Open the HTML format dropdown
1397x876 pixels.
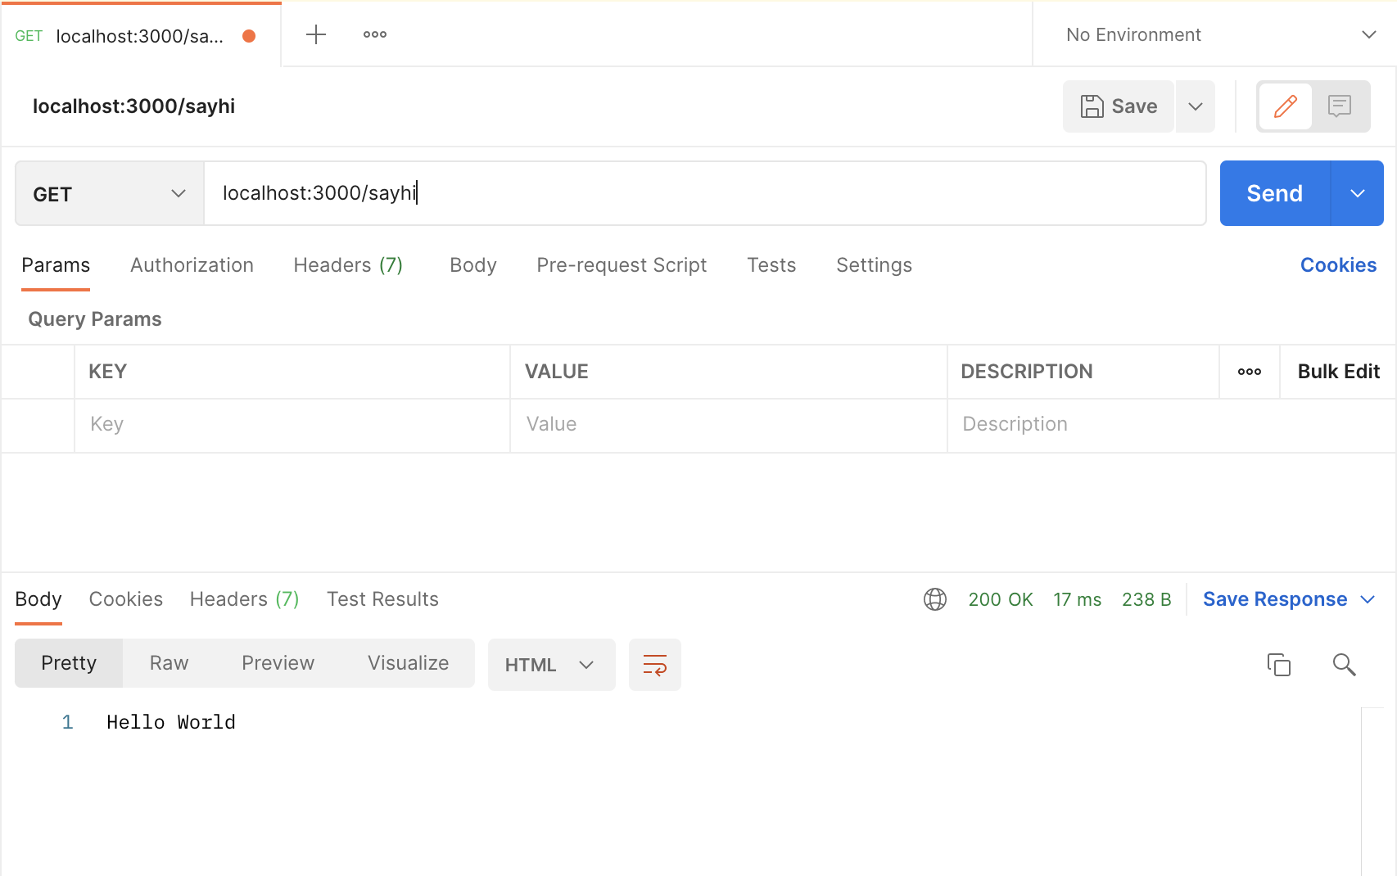[550, 665]
